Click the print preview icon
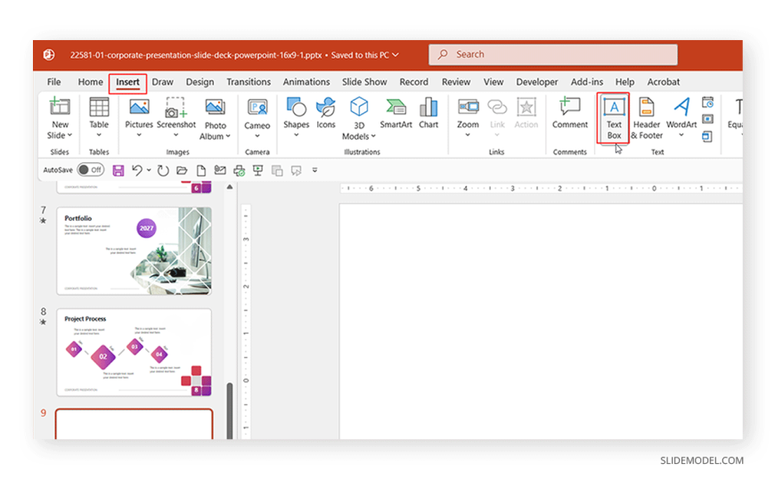This screenshot has height=480, width=775. [x=240, y=171]
